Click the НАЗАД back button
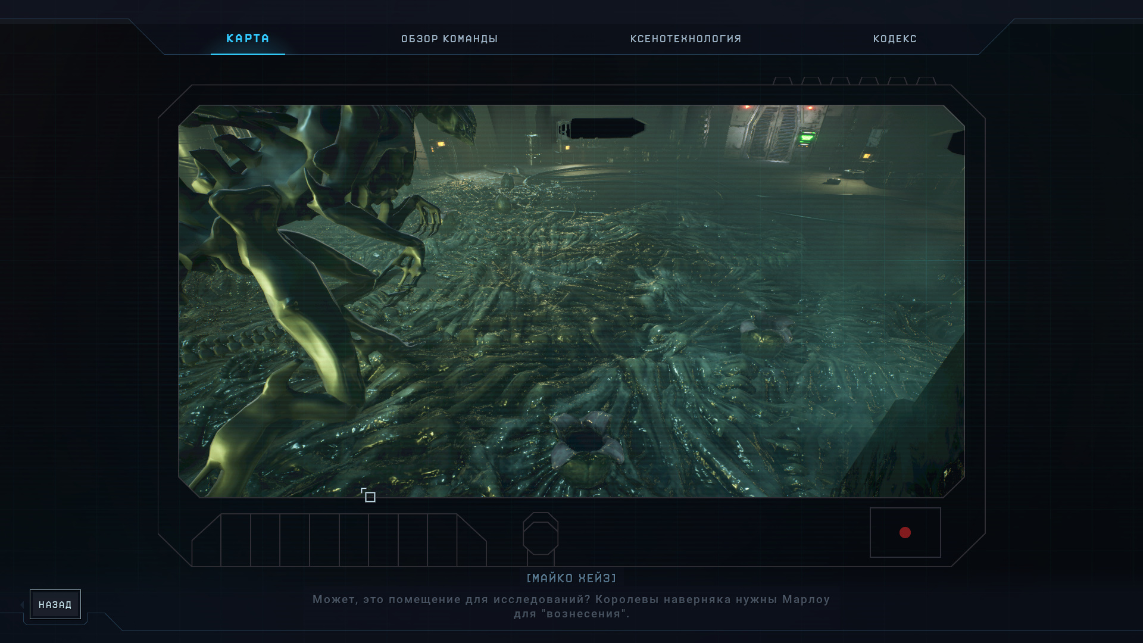This screenshot has height=643, width=1143. (55, 604)
